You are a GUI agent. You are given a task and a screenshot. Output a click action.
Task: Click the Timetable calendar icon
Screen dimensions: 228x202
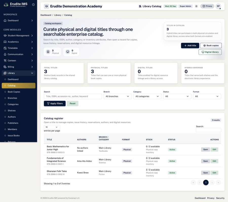click(x=5, y=48)
